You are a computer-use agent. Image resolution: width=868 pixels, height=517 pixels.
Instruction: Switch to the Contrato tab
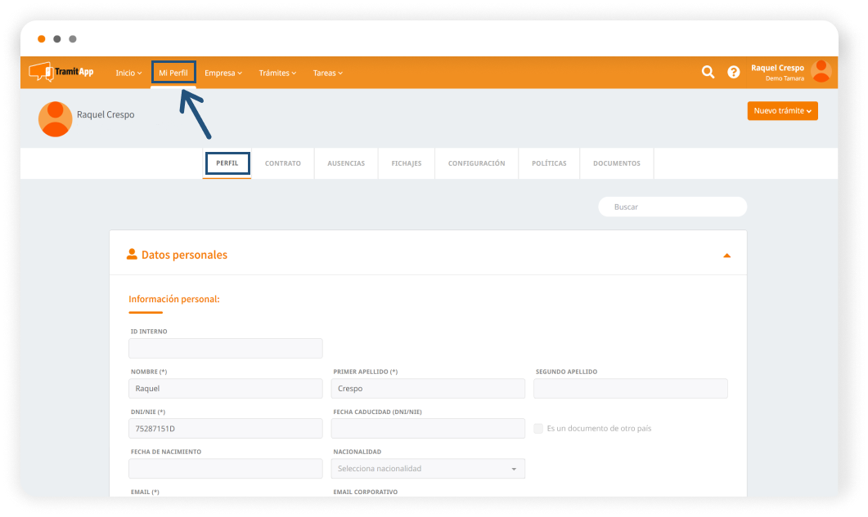(x=282, y=163)
